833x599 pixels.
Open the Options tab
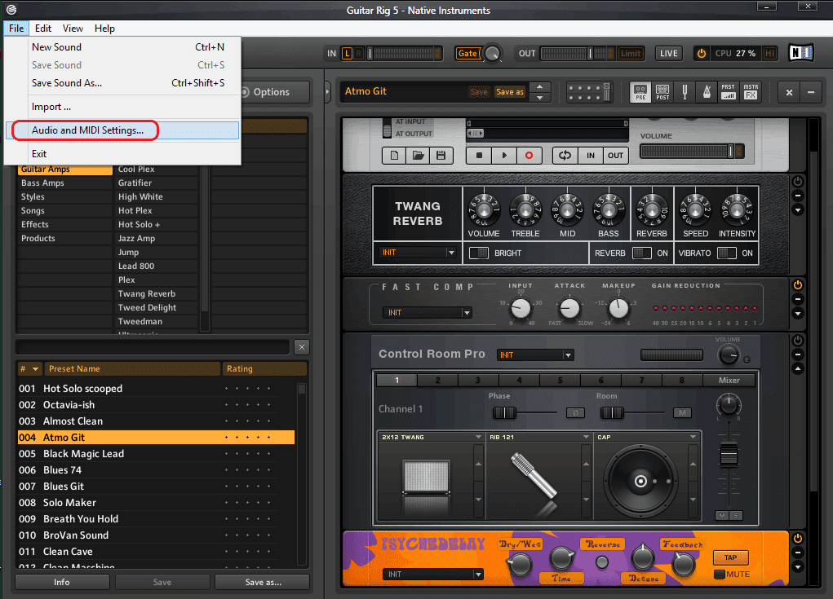click(272, 92)
